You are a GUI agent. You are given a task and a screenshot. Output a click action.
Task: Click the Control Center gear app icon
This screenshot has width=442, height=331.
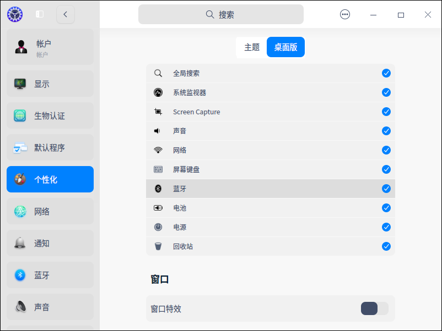(x=15, y=14)
